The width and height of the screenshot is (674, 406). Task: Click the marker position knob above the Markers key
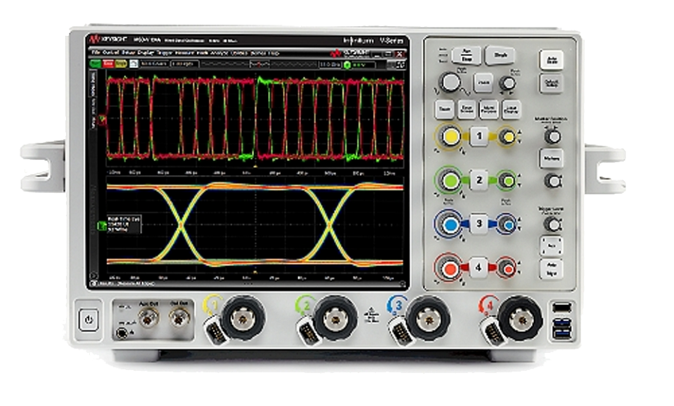coord(553,137)
